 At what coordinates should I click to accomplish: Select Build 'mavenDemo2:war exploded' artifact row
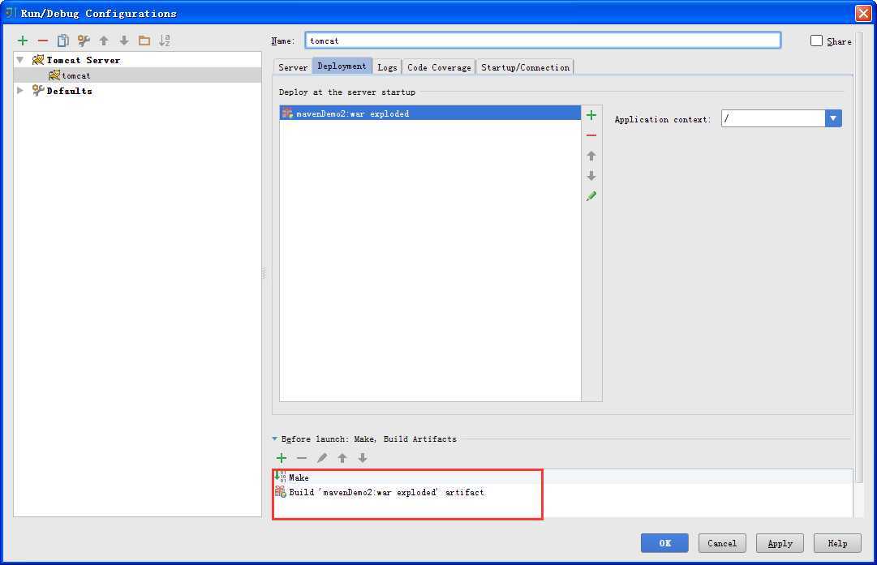pyautogui.click(x=563, y=492)
